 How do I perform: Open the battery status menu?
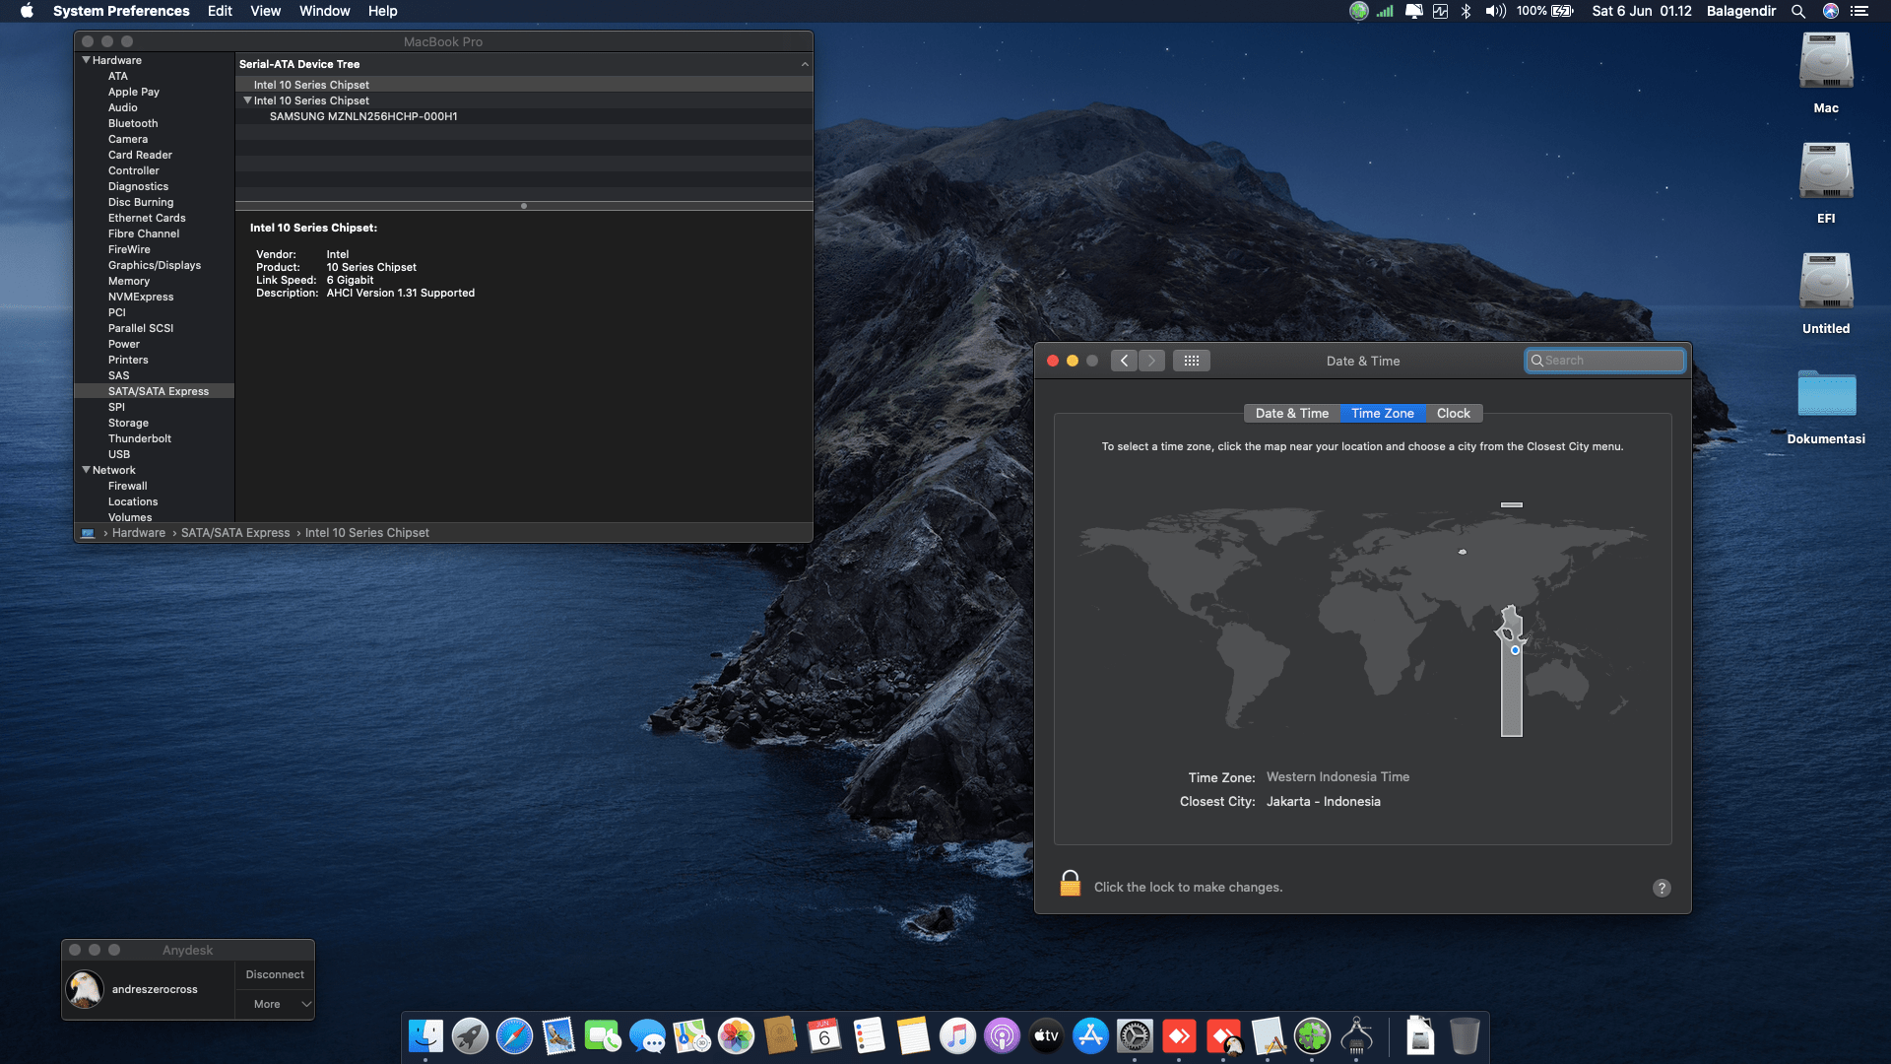(x=1563, y=11)
